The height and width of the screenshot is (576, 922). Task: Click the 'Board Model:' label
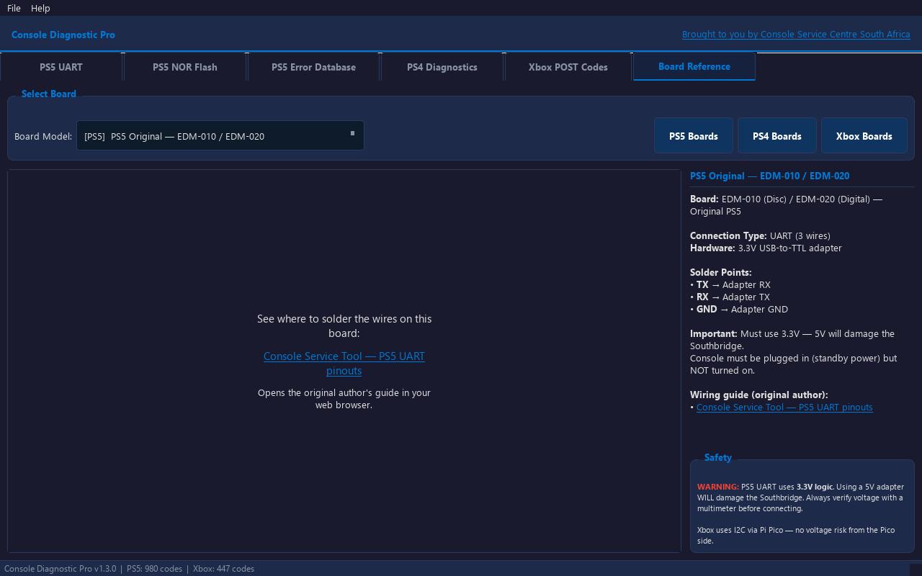(43, 136)
